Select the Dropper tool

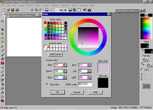[x=2, y=50]
